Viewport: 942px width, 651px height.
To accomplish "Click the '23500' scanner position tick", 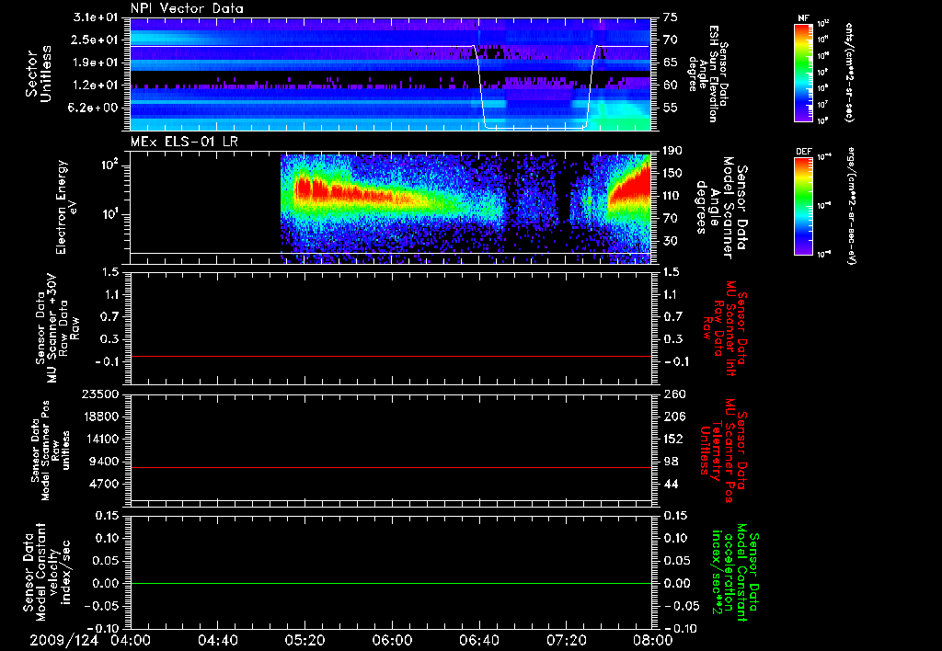I will tap(101, 394).
